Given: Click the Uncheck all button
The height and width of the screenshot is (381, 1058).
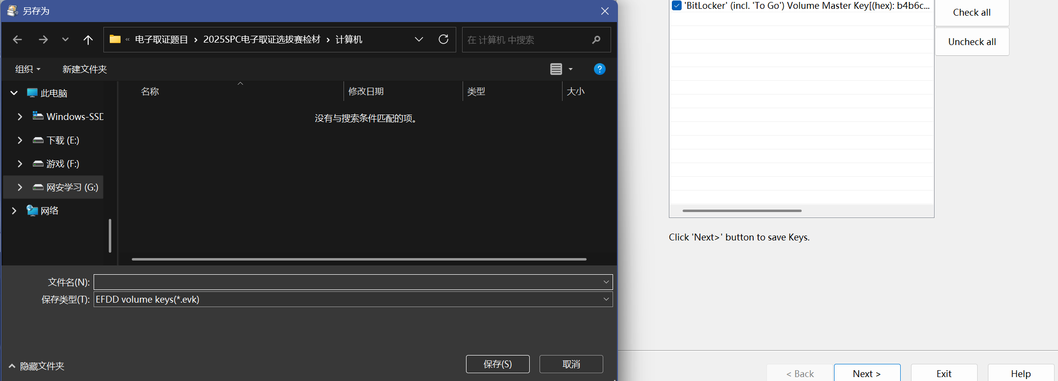Looking at the screenshot, I should pos(972,42).
